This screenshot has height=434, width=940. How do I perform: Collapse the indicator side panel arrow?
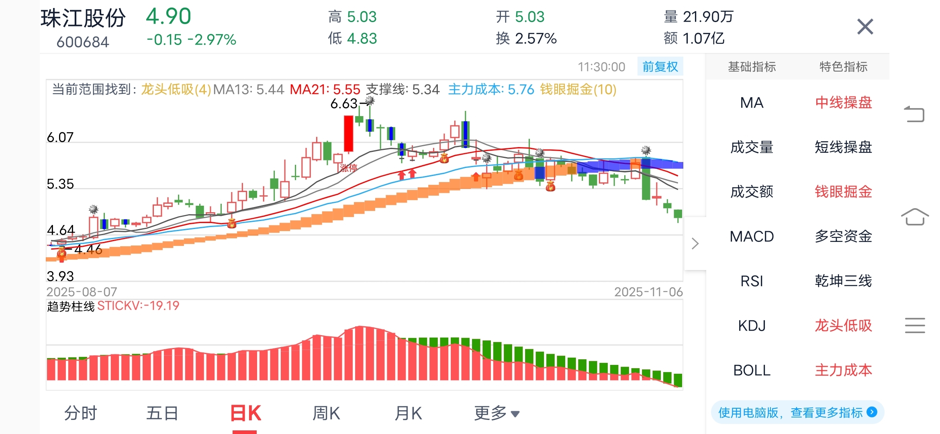coord(695,244)
